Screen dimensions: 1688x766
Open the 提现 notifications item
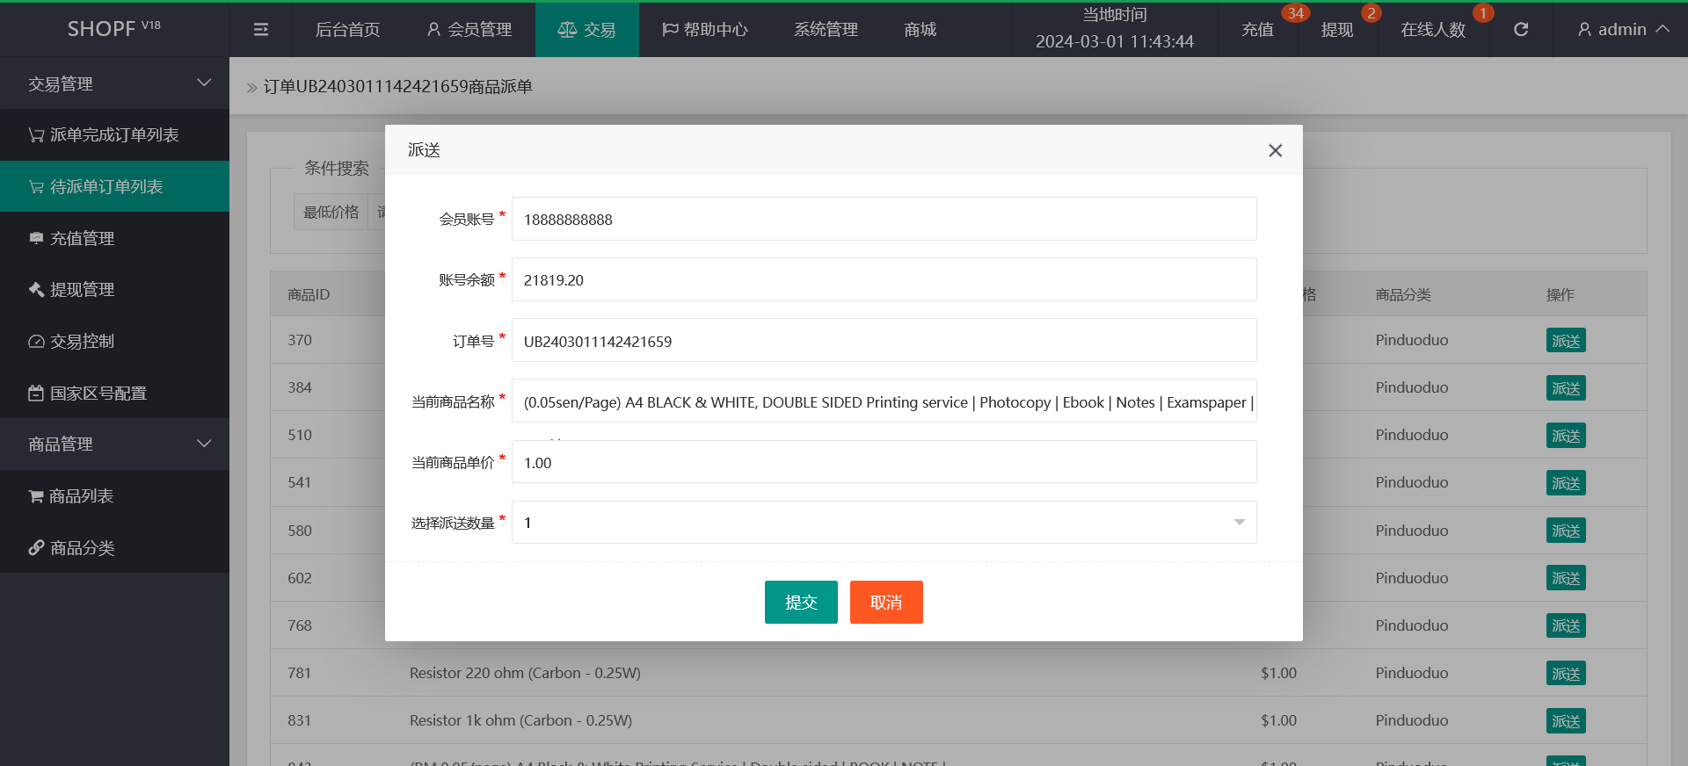(1336, 30)
